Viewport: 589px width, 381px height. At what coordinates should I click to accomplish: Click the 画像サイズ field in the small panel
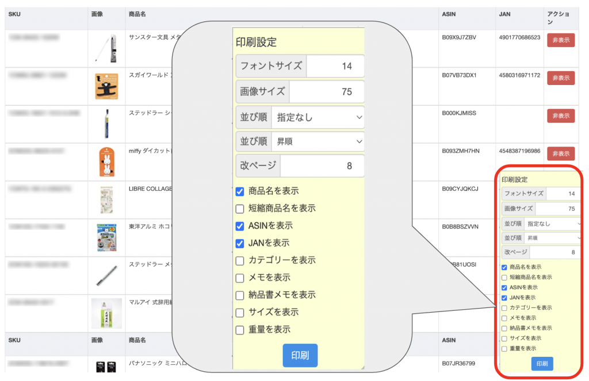pos(558,209)
